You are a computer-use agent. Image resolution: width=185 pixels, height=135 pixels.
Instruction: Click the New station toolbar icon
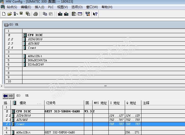click(4, 14)
